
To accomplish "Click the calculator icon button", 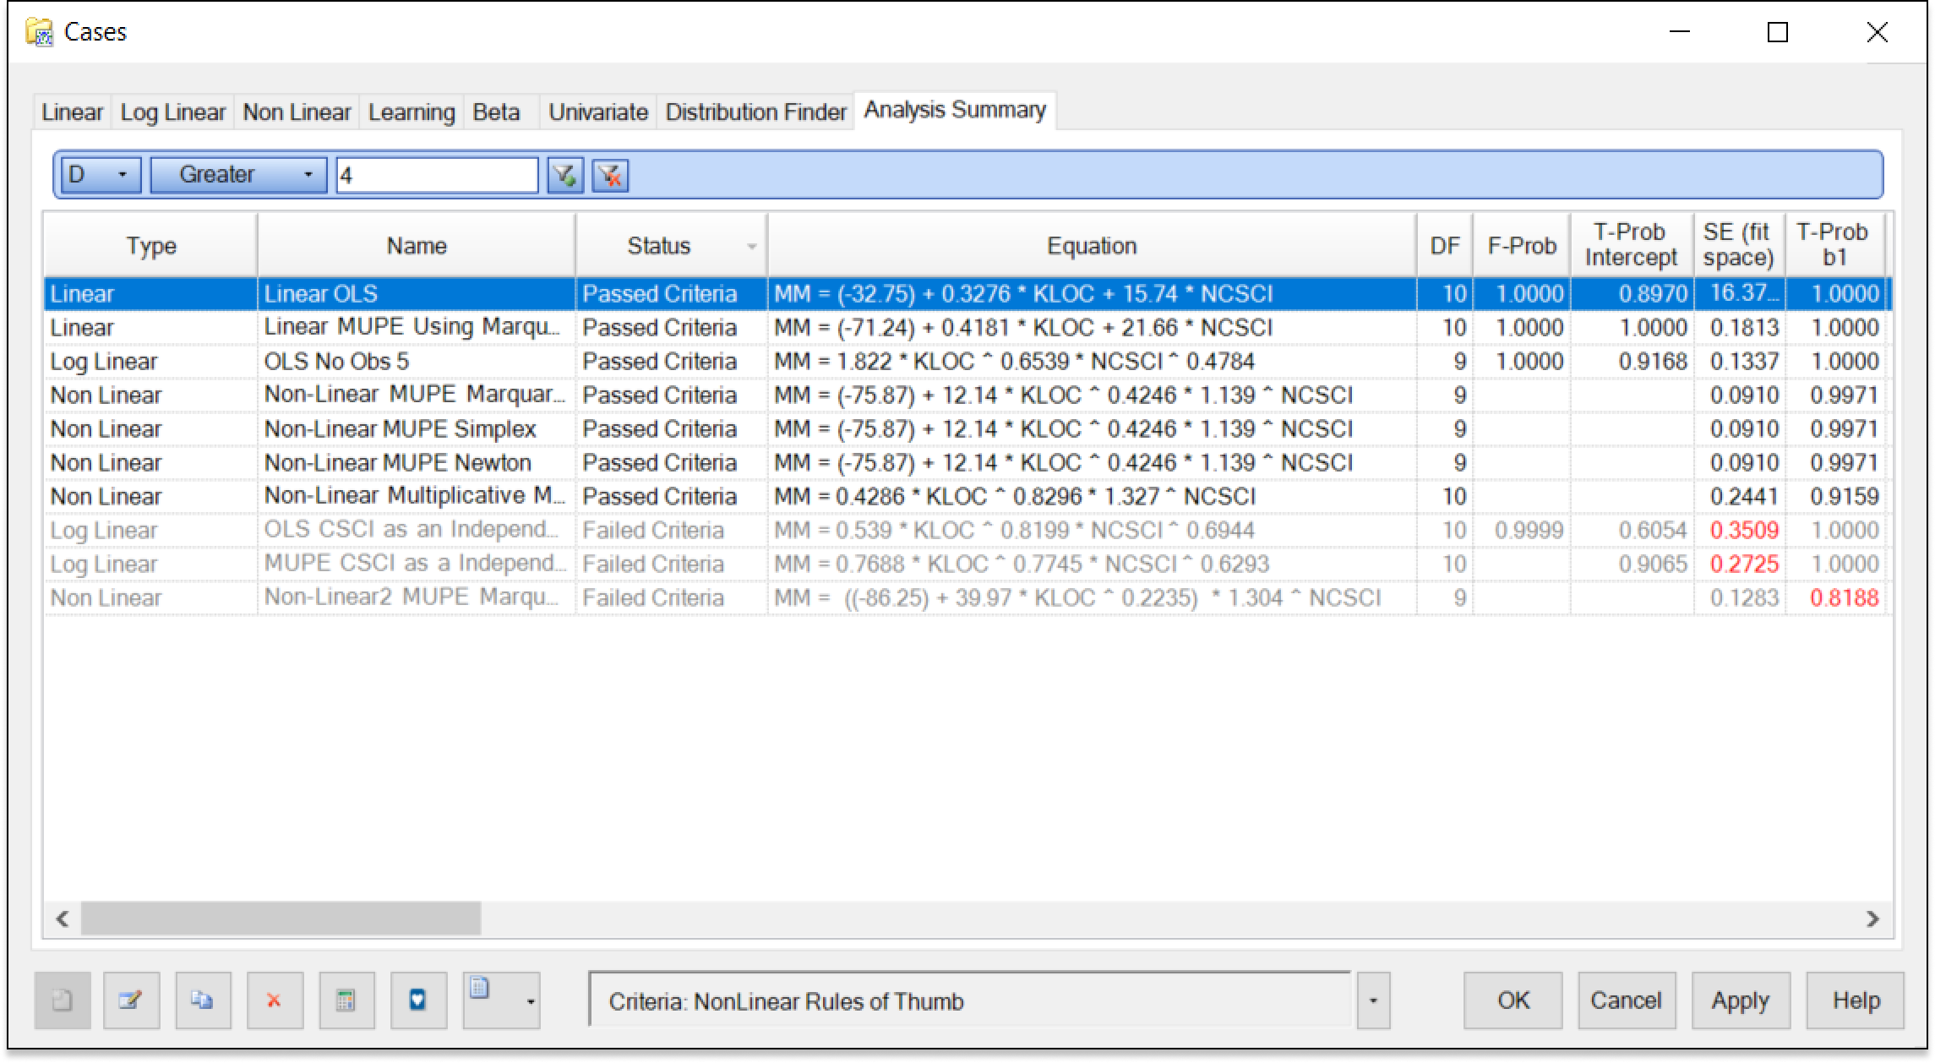I will click(346, 1000).
